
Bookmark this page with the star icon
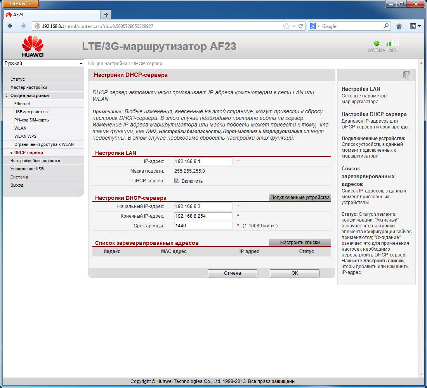click(286, 26)
